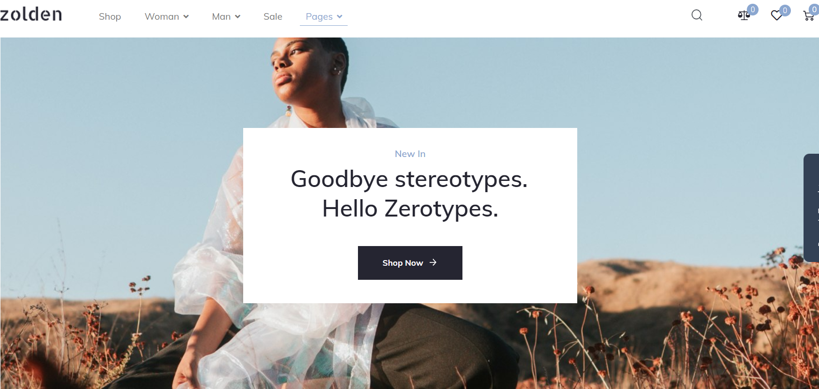The image size is (819, 389).
Task: Open the Shop menu item
Action: pos(110,16)
